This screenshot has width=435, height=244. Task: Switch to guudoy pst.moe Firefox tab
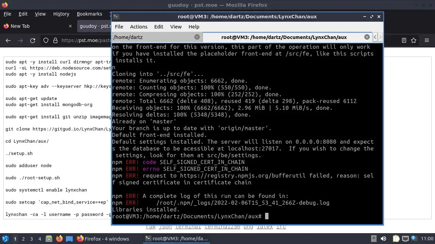[95, 26]
